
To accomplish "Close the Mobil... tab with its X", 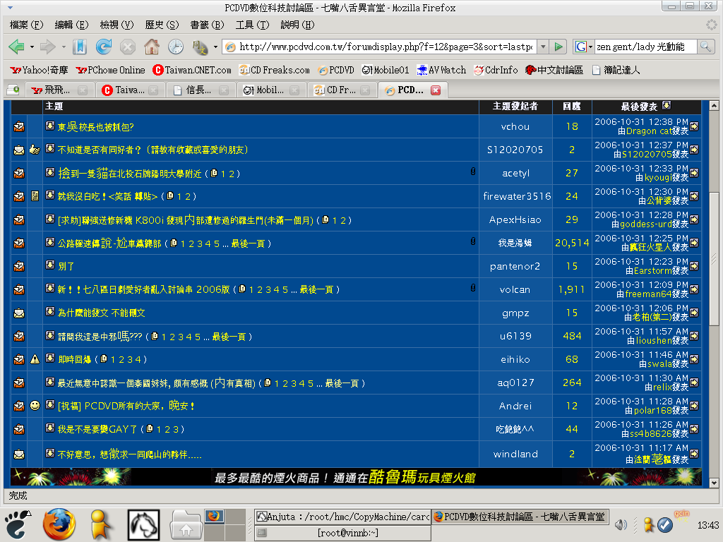I will pos(294,90).
